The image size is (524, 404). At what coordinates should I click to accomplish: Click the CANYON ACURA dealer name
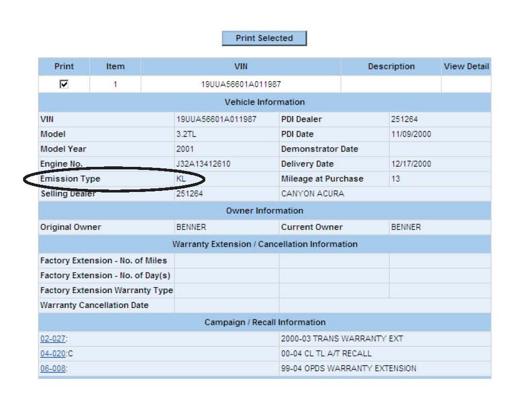pos(313,194)
